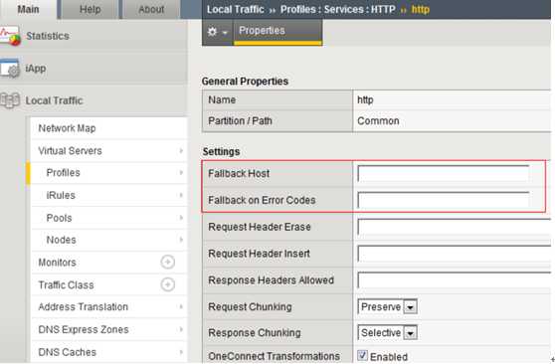
Task: Toggle OneConnect Transformations Enabled checkbox
Action: click(x=362, y=355)
